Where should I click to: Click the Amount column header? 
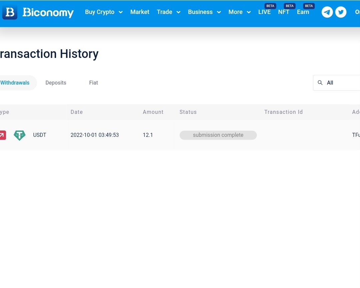[x=153, y=112]
